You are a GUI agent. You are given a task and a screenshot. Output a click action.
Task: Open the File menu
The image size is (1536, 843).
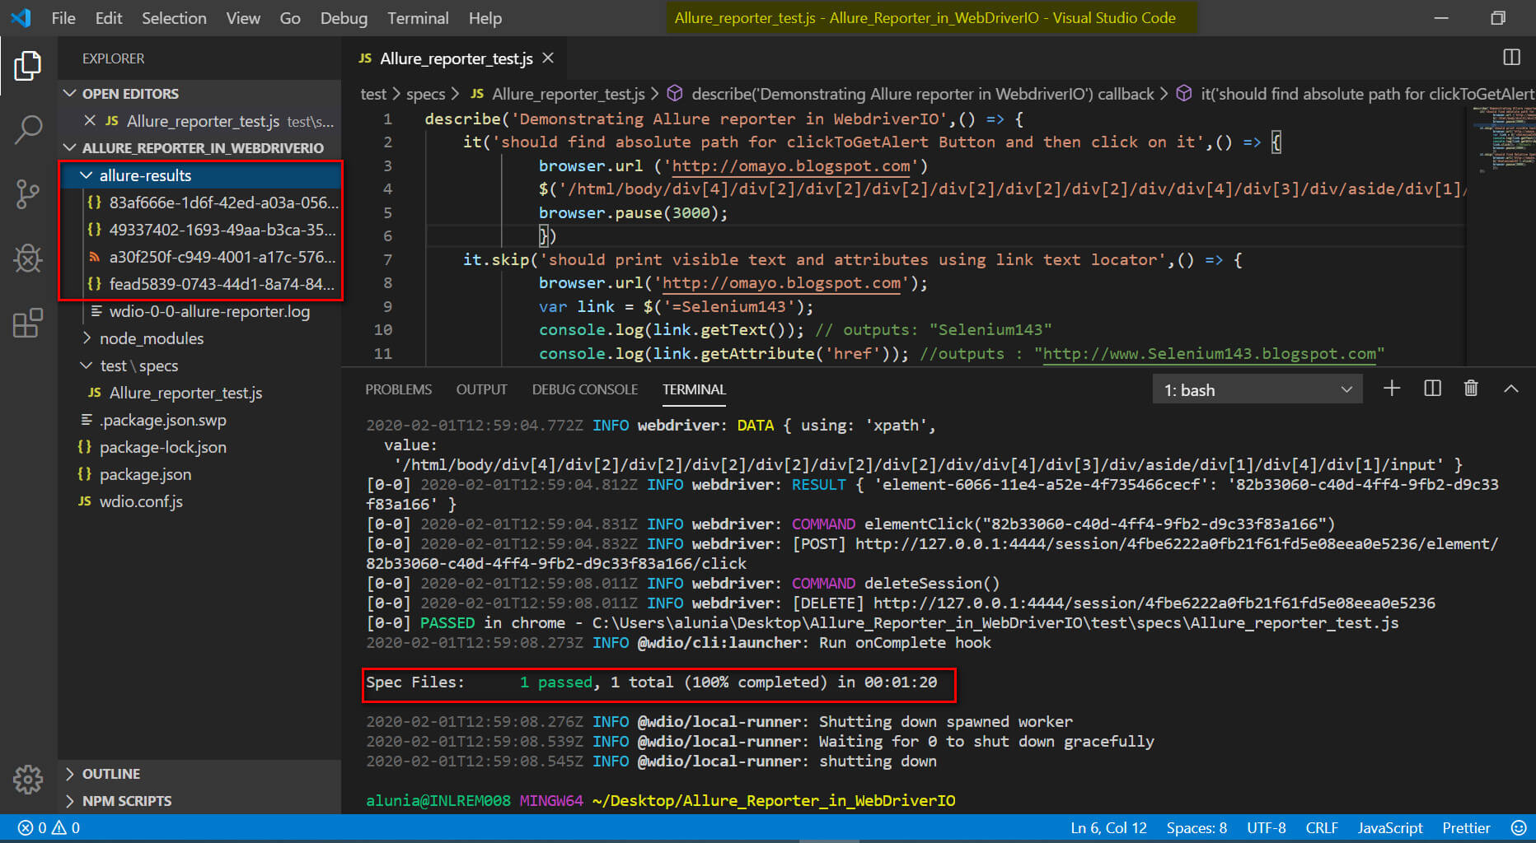pyautogui.click(x=63, y=18)
